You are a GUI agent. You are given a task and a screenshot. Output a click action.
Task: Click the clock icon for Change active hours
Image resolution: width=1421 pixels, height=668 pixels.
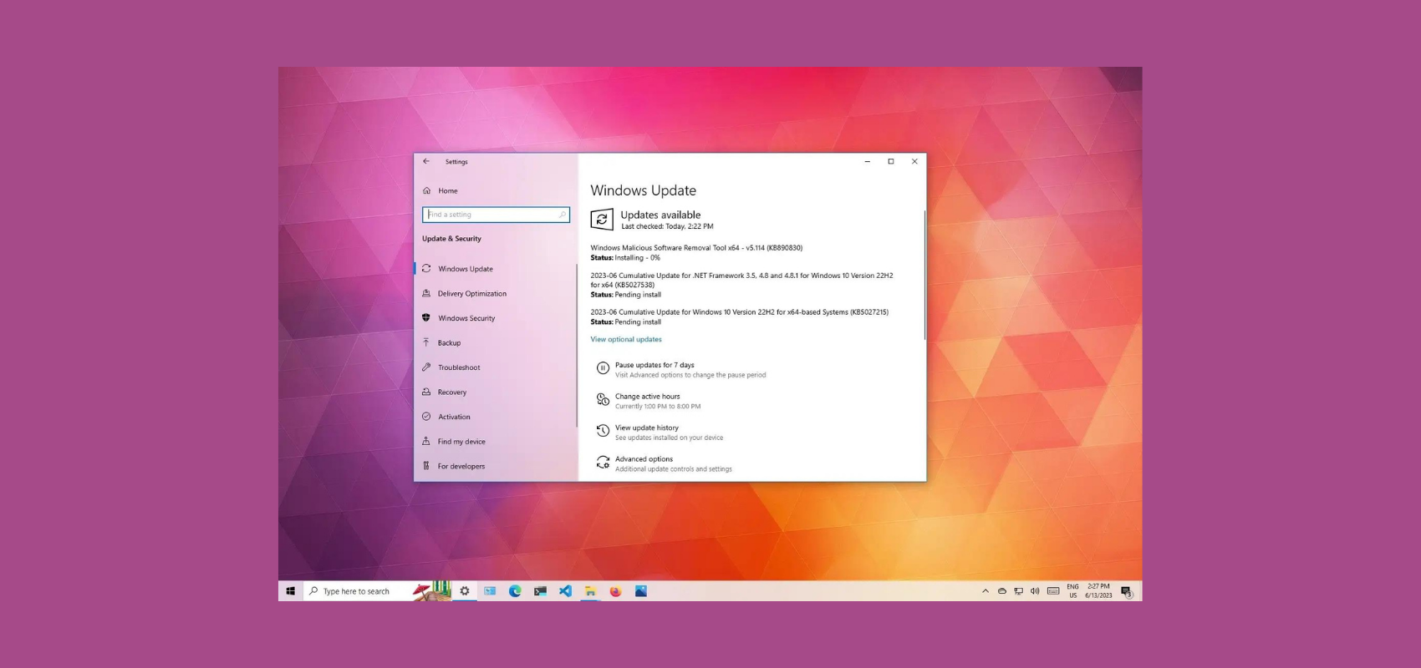click(x=603, y=400)
